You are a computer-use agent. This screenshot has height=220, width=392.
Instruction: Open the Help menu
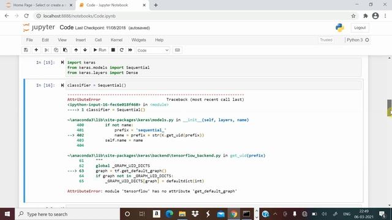point(159,40)
